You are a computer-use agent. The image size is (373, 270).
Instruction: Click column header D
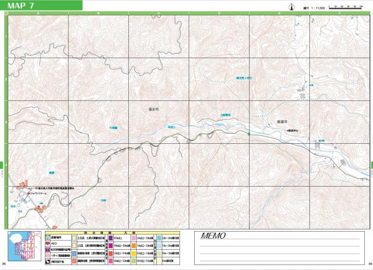click(x=219, y=13)
